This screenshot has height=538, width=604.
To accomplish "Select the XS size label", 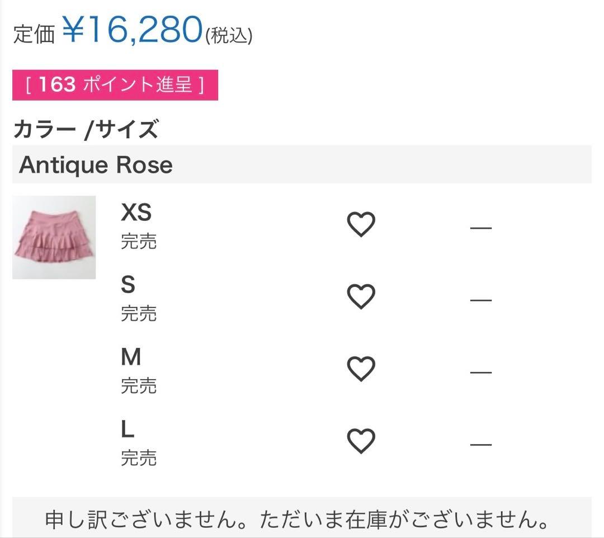I will tap(136, 211).
